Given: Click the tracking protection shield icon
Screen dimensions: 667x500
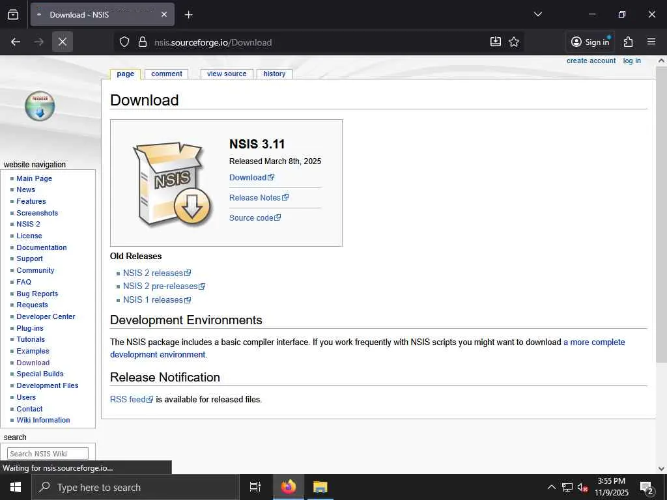Looking at the screenshot, I should click(124, 42).
